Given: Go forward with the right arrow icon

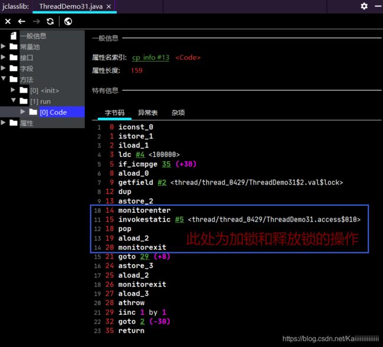Looking at the screenshot, I should coord(36,21).
